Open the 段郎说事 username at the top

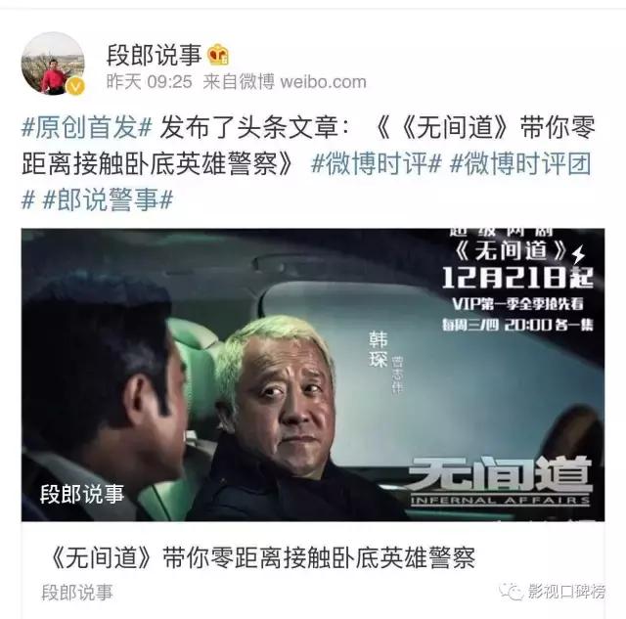point(154,55)
